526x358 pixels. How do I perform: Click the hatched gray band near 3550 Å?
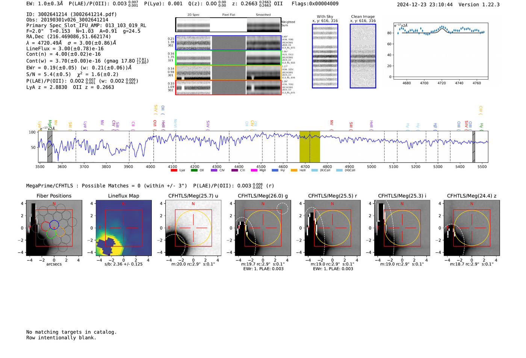point(50,147)
